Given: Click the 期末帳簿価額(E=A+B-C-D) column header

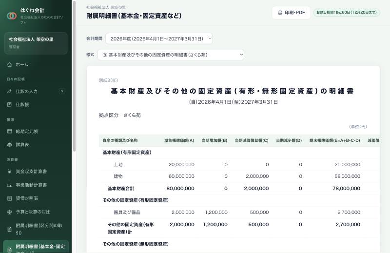Looking at the screenshot, I should [335, 140].
